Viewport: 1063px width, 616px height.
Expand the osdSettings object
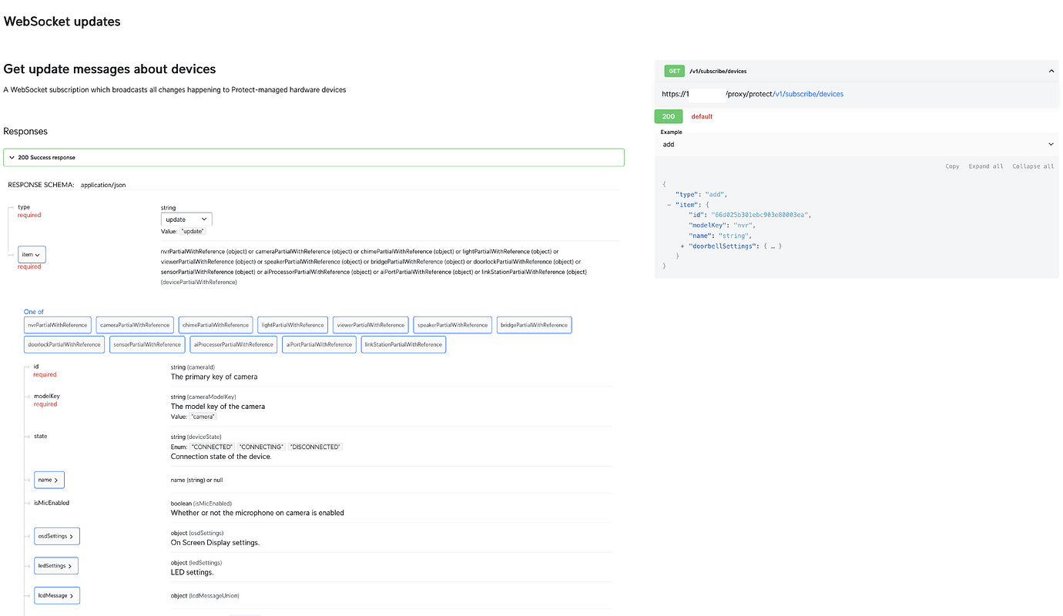click(56, 534)
